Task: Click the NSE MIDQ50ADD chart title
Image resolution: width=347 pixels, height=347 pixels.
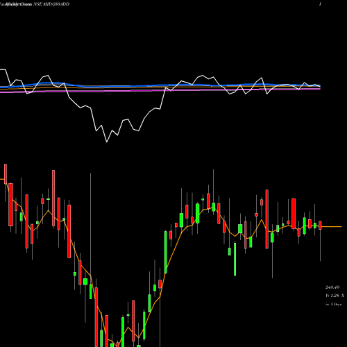Action: [51, 4]
